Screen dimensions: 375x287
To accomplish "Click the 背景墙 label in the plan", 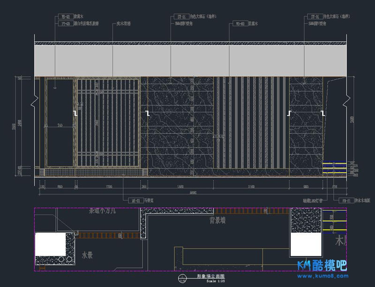I will (x=217, y=219).
